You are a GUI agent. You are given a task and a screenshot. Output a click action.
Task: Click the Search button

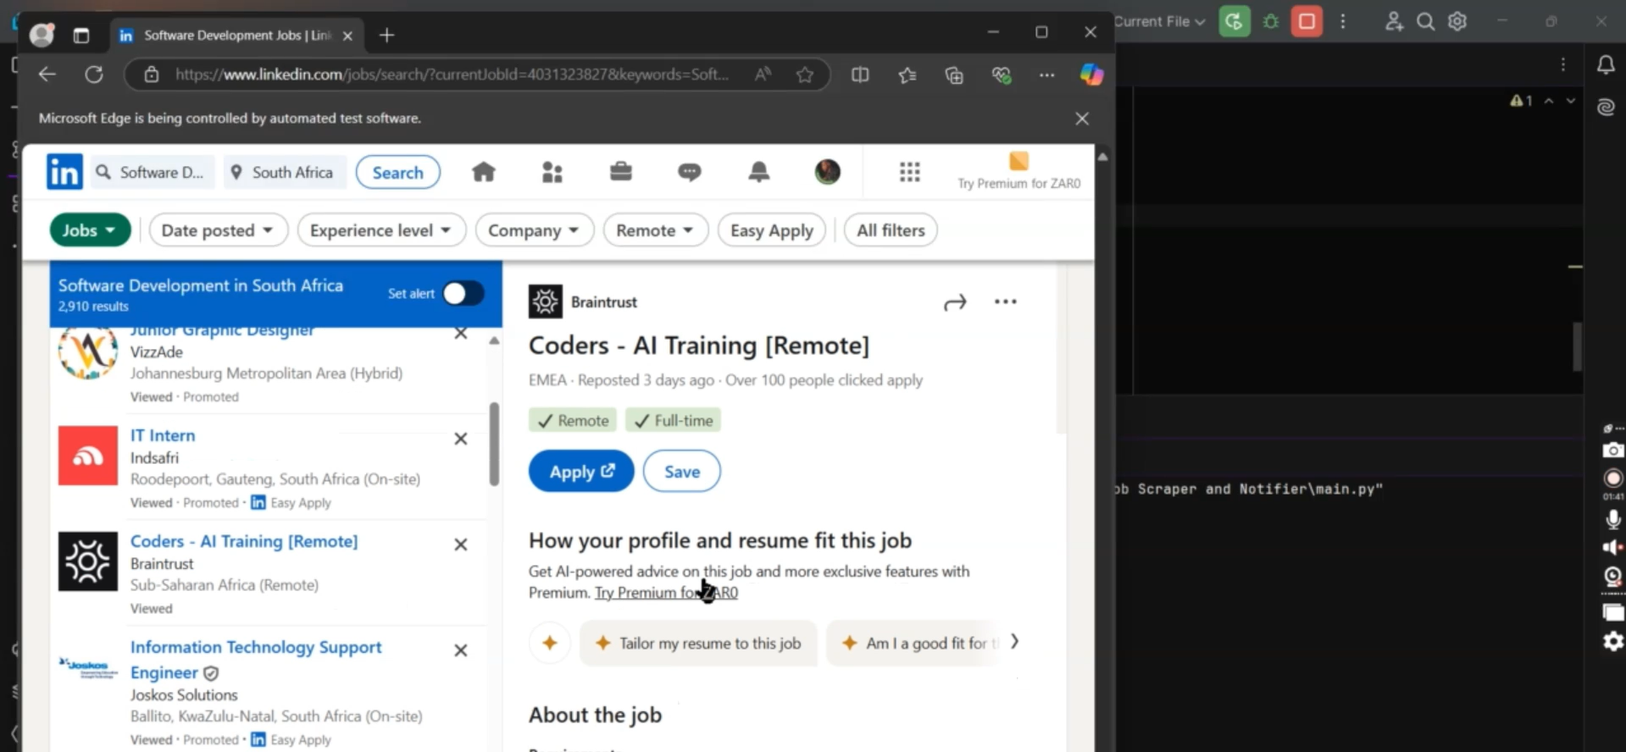[397, 172]
